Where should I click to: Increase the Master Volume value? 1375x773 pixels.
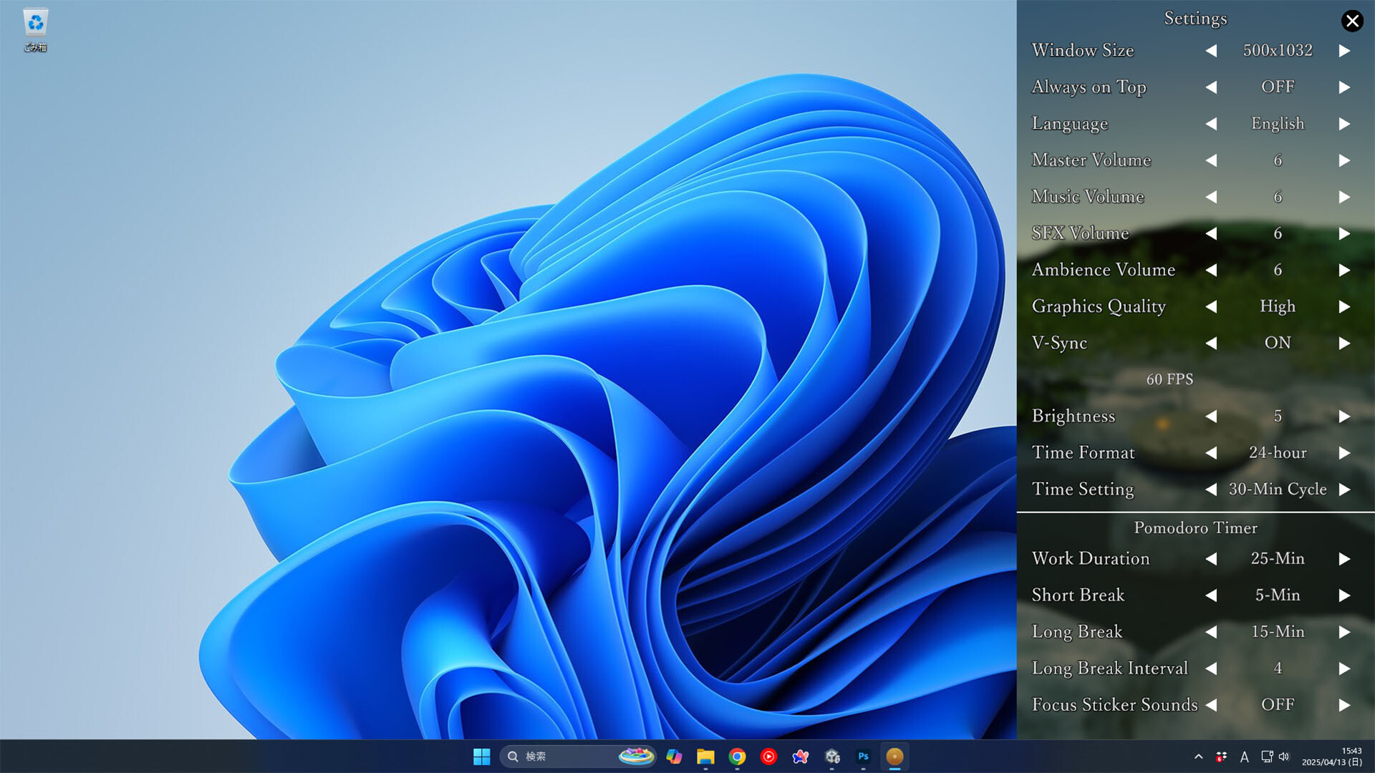click(1344, 160)
